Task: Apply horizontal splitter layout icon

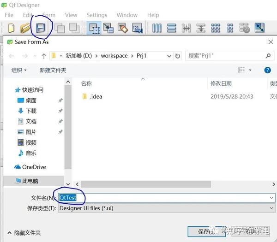Action: [x=186, y=28]
